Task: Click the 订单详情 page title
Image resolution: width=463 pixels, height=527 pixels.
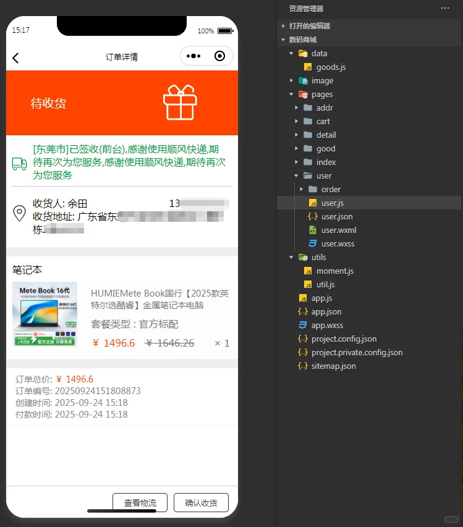Action: [122, 57]
